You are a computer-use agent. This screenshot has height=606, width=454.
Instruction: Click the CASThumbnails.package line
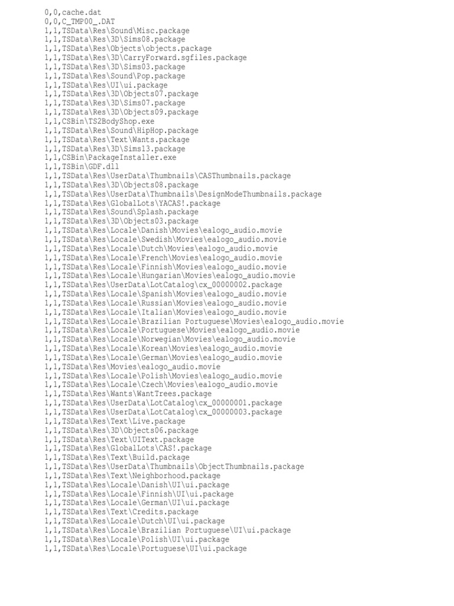pos(167,176)
